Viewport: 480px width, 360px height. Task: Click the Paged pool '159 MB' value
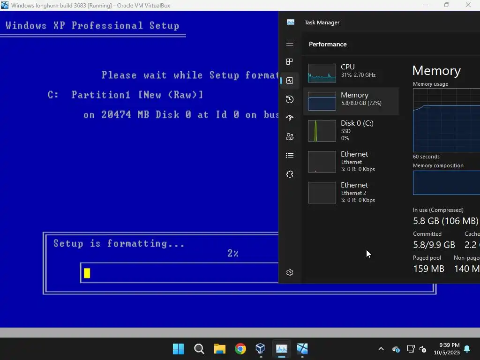pyautogui.click(x=428, y=269)
